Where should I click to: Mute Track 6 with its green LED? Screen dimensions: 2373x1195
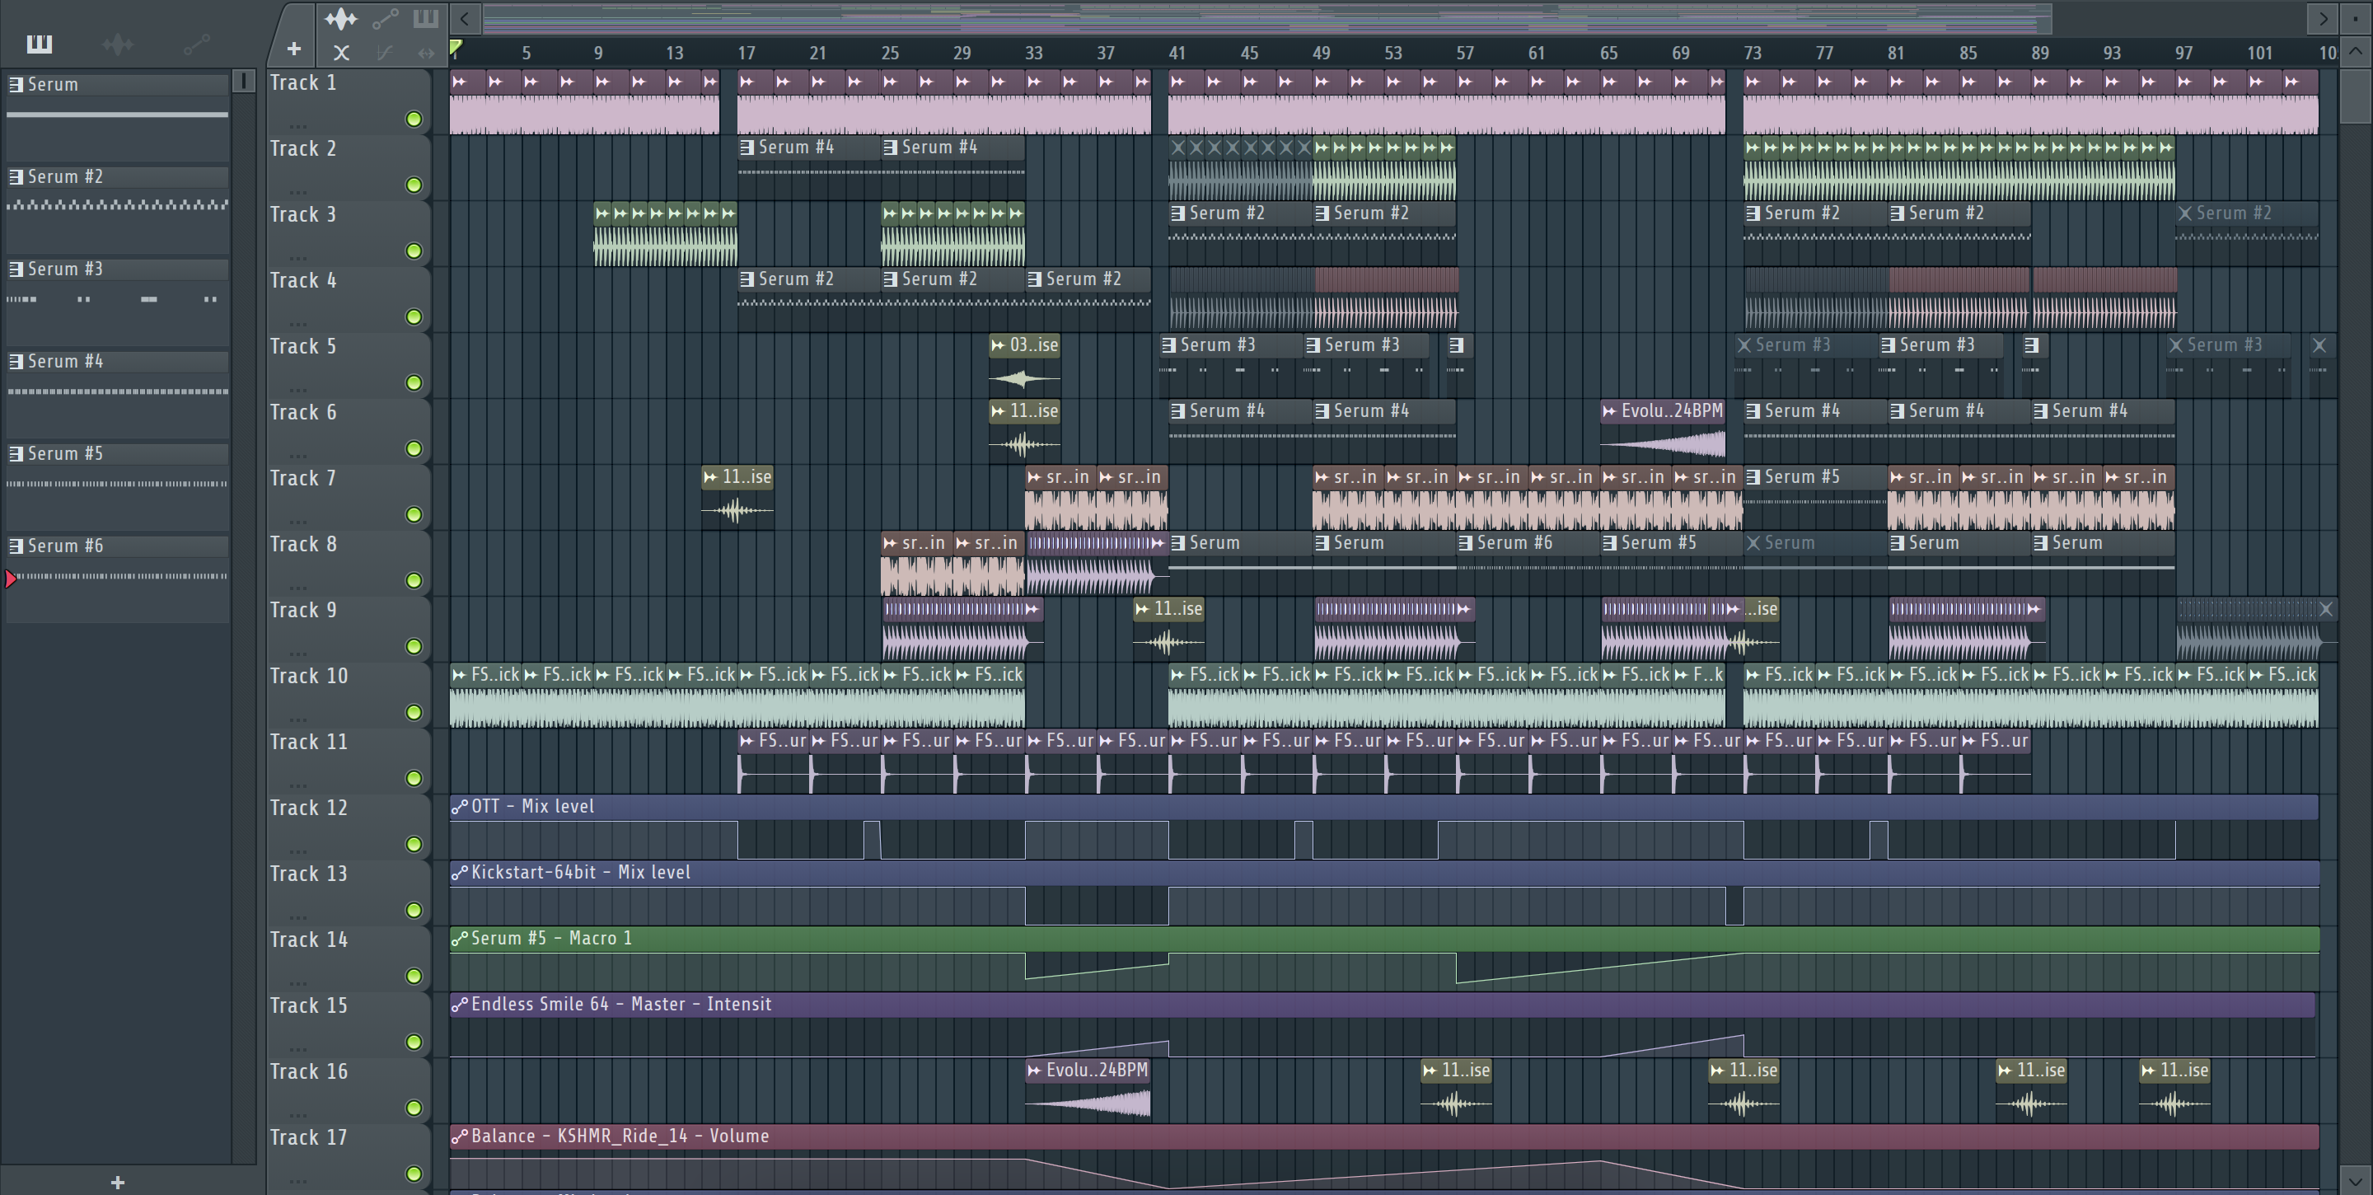point(414,448)
